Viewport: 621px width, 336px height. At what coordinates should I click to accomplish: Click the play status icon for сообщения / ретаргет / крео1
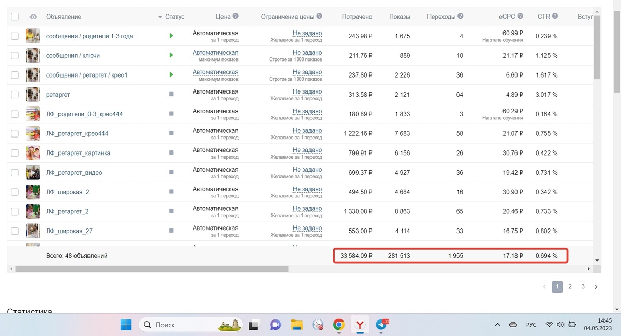click(171, 75)
